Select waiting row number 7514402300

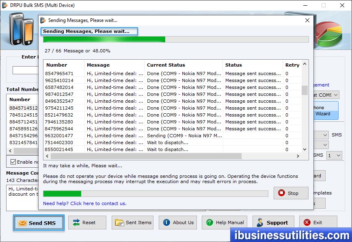173,143
